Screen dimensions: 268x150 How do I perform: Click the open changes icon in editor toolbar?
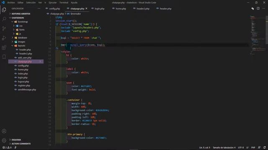tap(253, 8)
